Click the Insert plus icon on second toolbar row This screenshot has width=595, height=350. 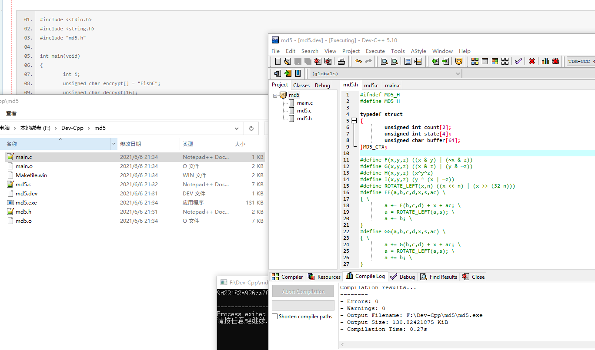click(287, 73)
